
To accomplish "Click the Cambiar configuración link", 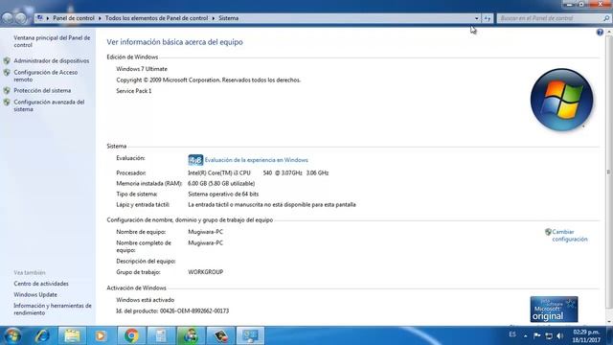I will [x=570, y=236].
